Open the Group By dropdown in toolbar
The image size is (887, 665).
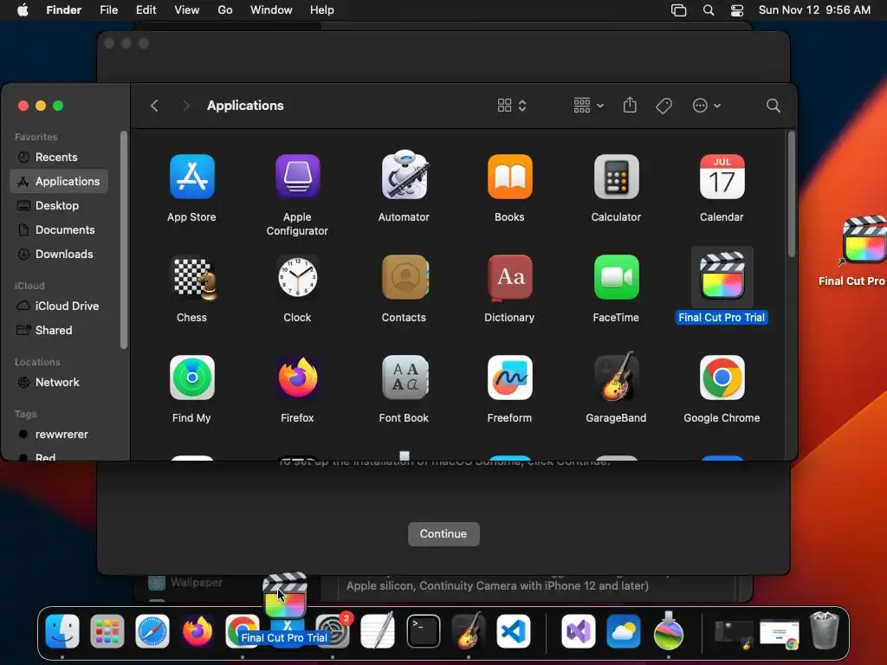(x=588, y=106)
